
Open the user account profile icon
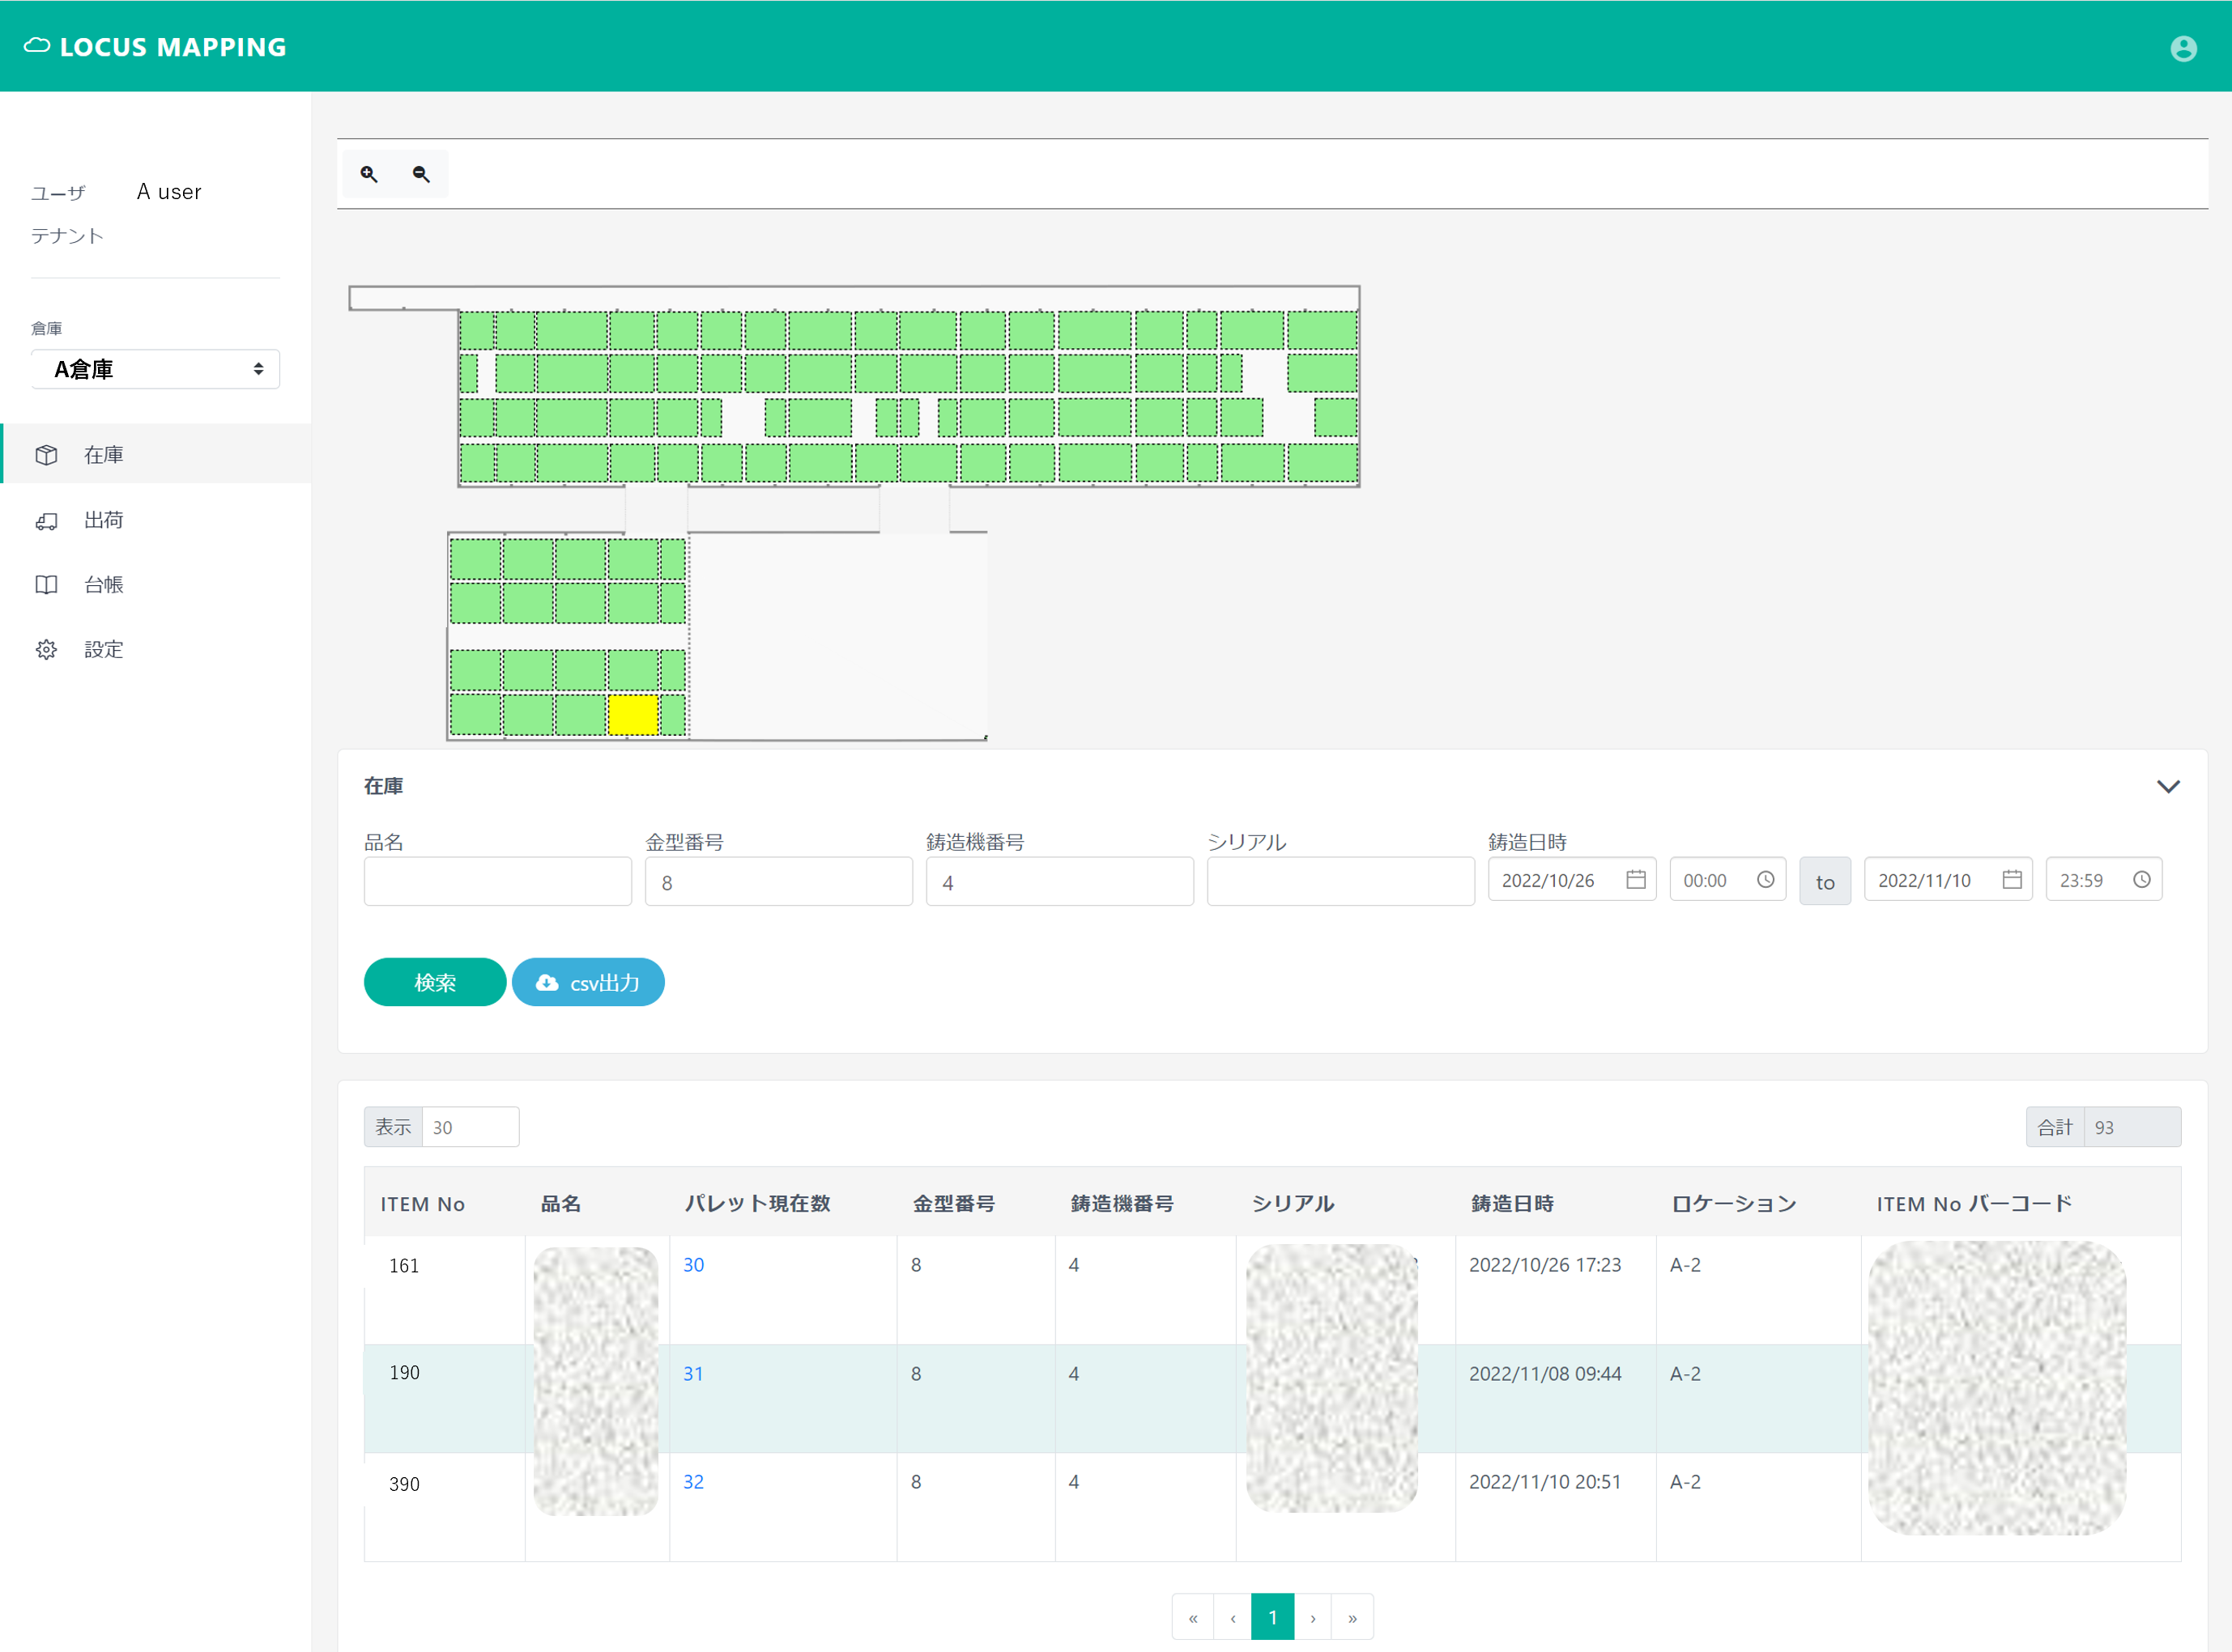[2183, 48]
